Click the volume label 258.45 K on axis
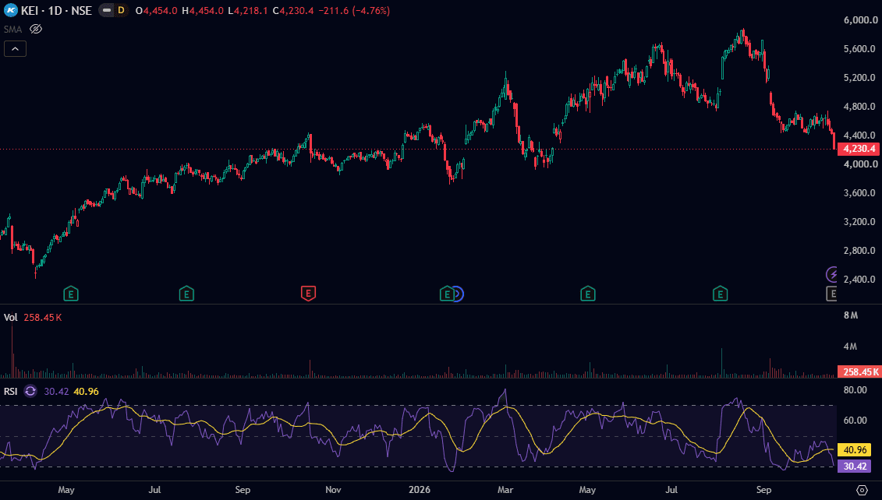The width and height of the screenshot is (882, 500). click(x=859, y=372)
